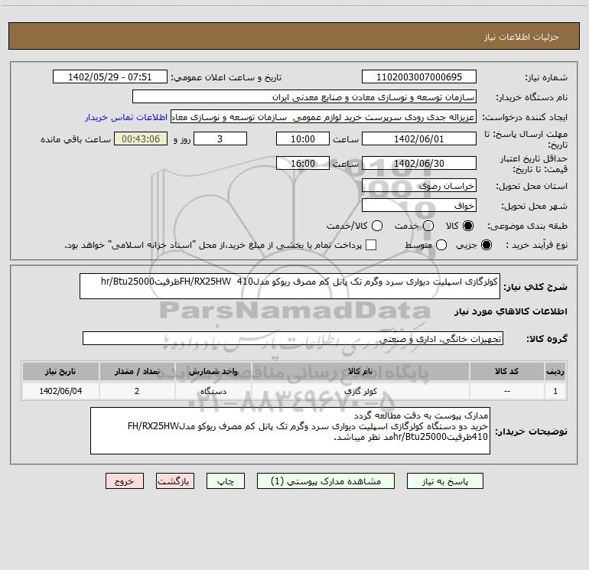Check the اسناد خزانه اسلامی payment checkbox
The width and height of the screenshot is (589, 570).
coord(371,245)
